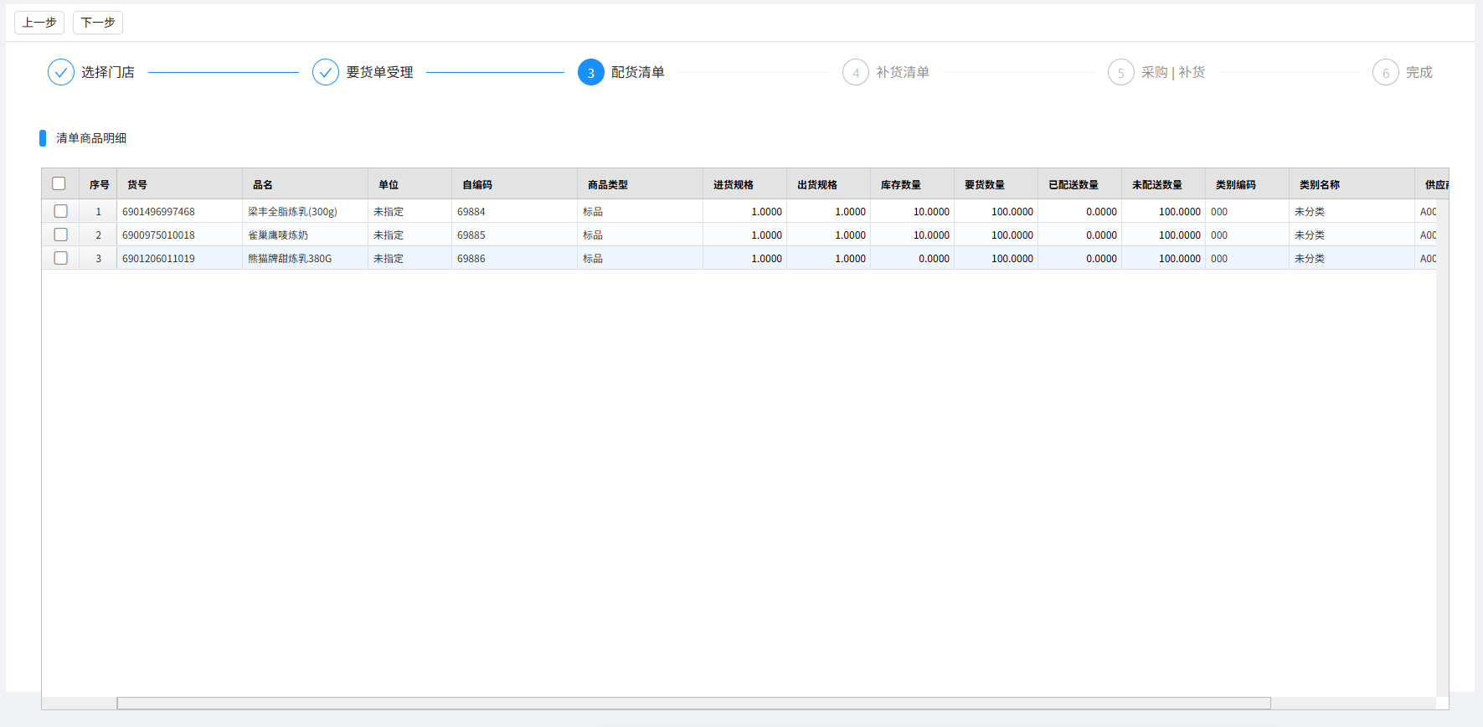Viewport: 1483px width, 727px height.
Task: Click the 要货单受理 step checkmark icon
Action: [326, 72]
